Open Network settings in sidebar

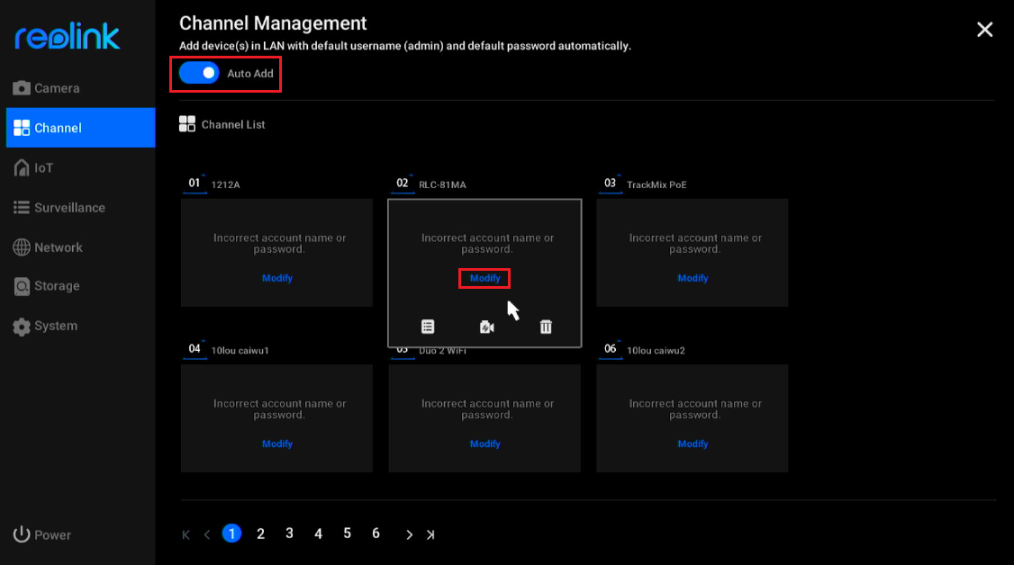point(80,247)
